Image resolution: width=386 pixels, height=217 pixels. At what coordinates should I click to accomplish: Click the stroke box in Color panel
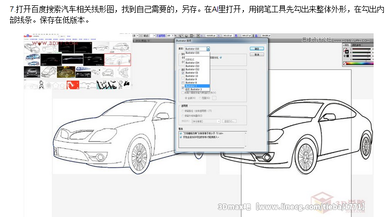pyautogui.click(x=347, y=52)
